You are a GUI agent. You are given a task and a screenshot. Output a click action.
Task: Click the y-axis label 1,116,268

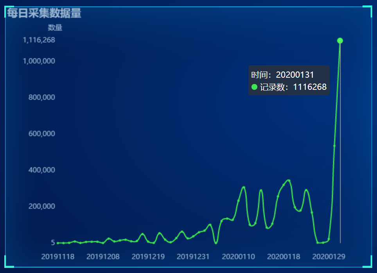pyautogui.click(x=39, y=40)
